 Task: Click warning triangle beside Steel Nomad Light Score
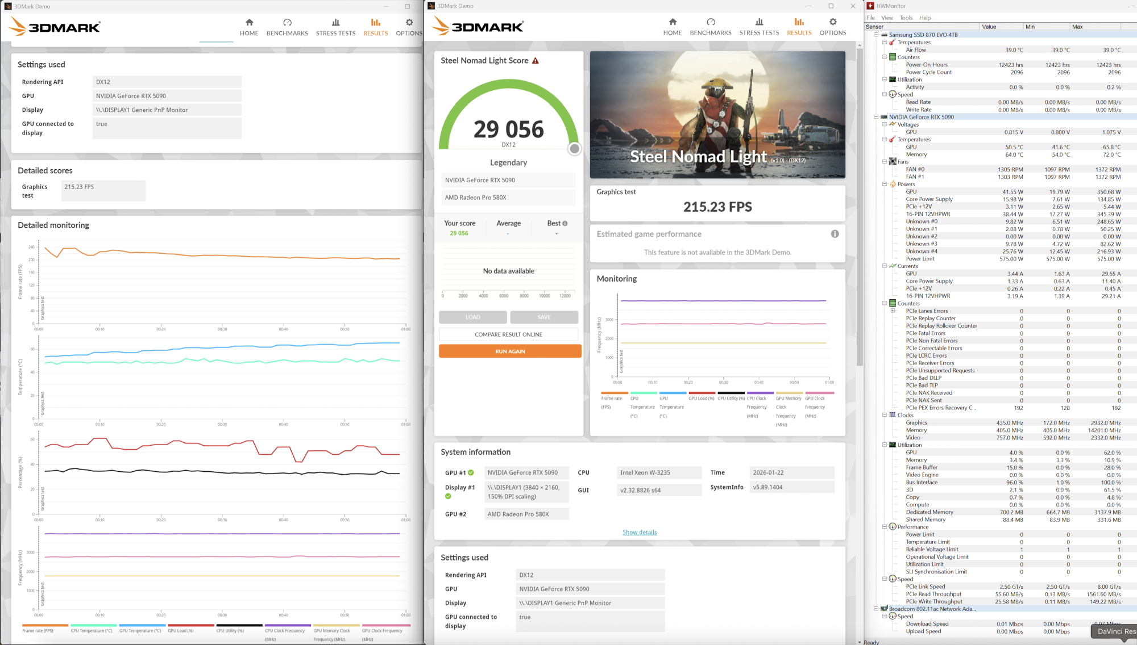point(536,61)
